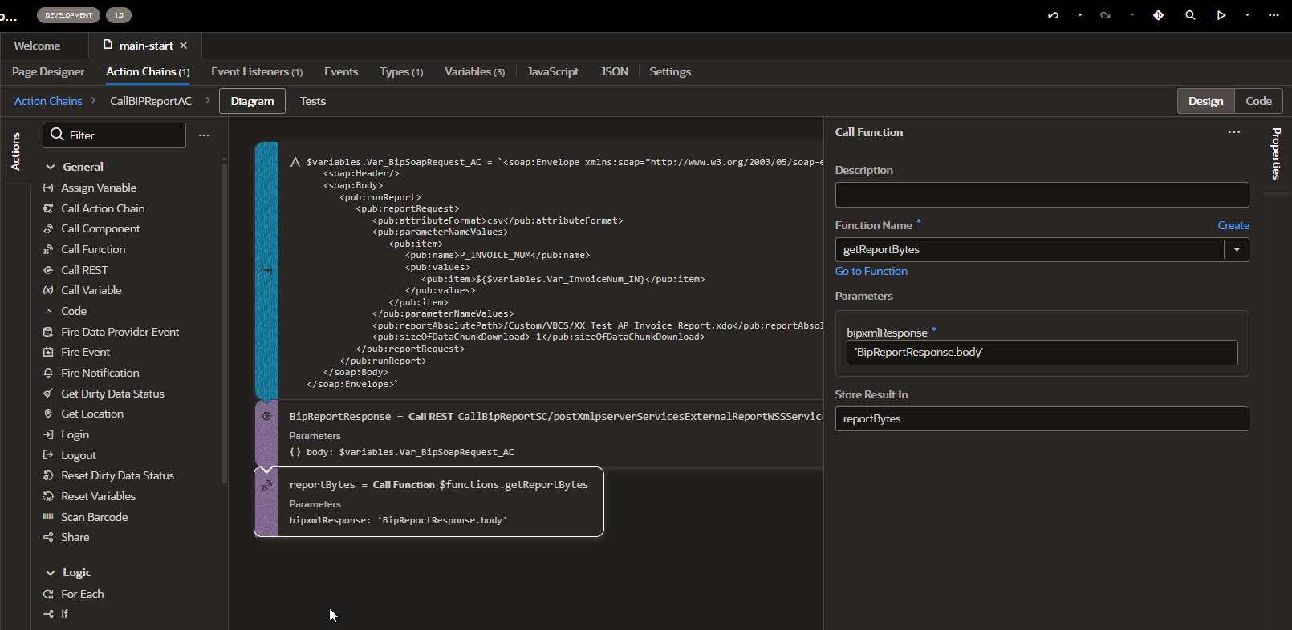
Task: Select the Call REST action icon
Action: pos(48,270)
